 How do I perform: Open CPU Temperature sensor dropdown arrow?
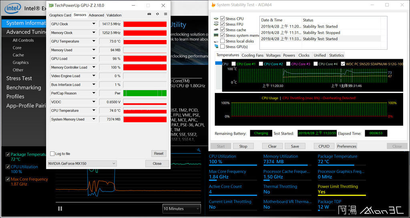tap(94, 110)
